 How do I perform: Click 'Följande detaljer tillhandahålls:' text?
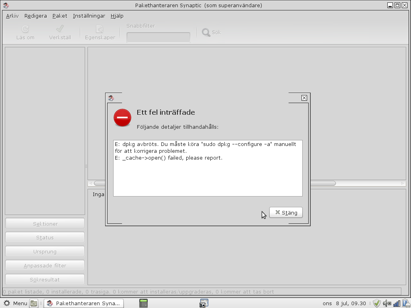(177, 127)
